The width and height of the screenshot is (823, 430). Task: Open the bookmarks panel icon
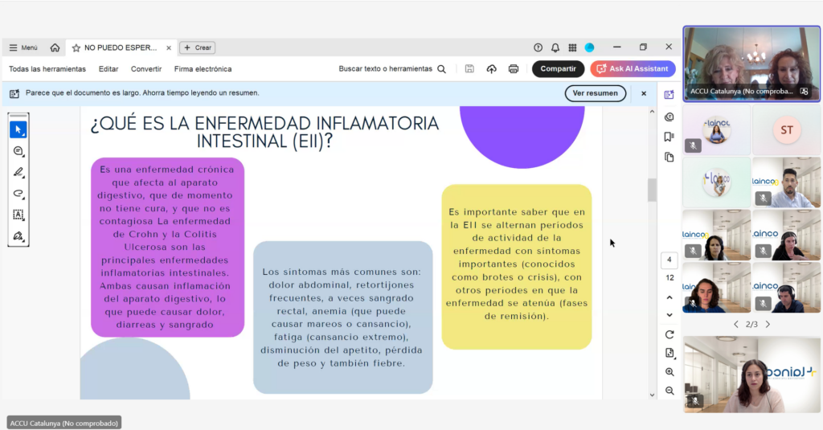669,137
